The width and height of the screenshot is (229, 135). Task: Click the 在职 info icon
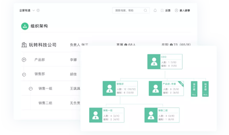171,45
